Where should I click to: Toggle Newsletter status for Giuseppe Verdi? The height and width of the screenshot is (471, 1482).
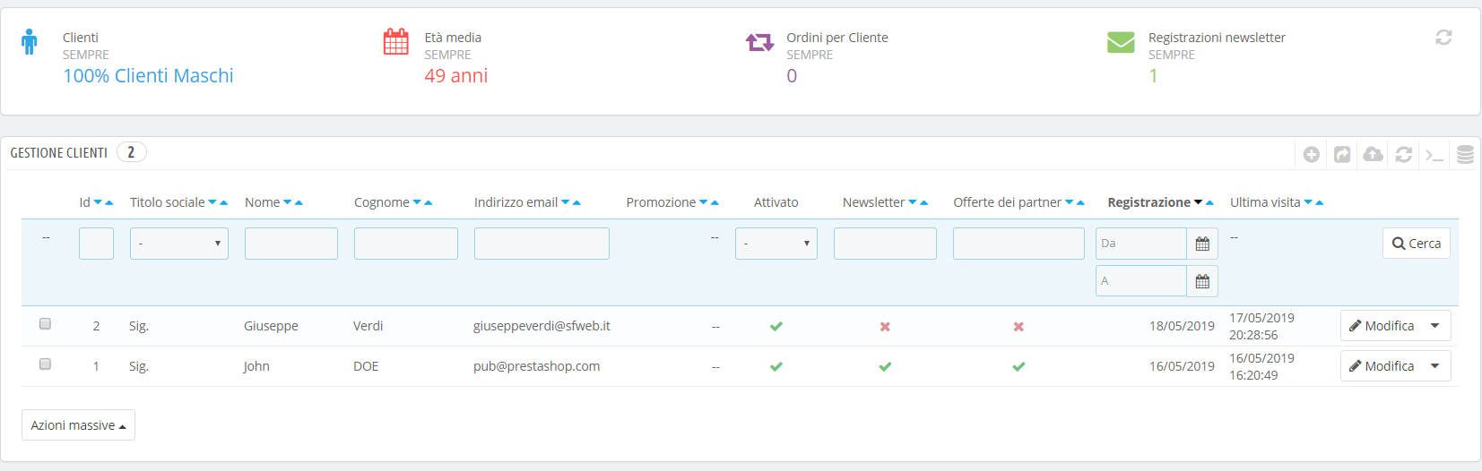885,327
